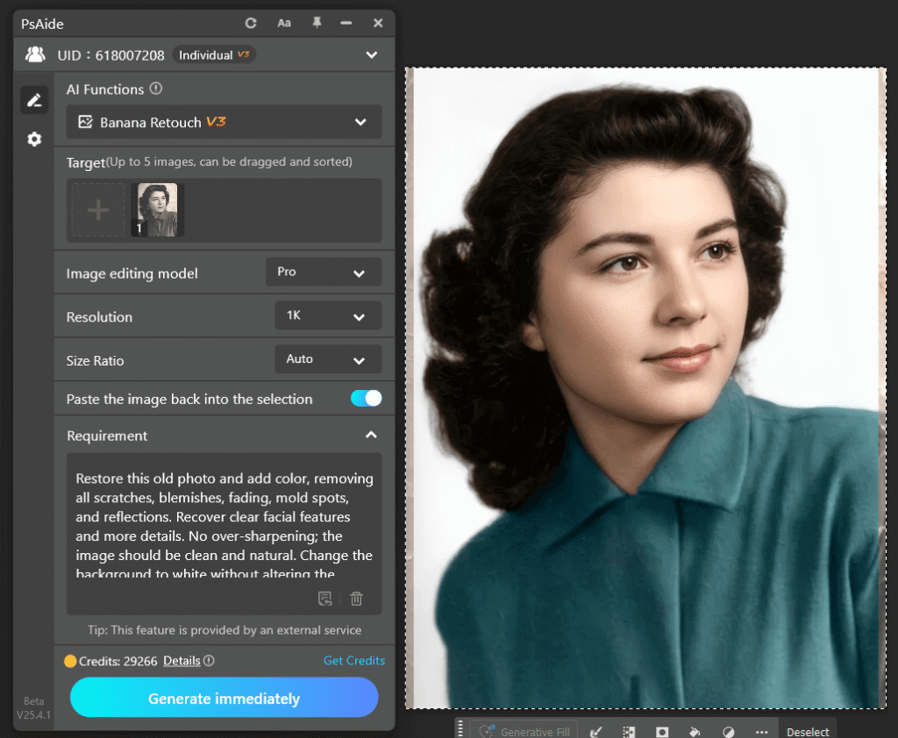Open PsAide settings via the gear icon
Image resolution: width=898 pixels, height=738 pixels.
[33, 138]
